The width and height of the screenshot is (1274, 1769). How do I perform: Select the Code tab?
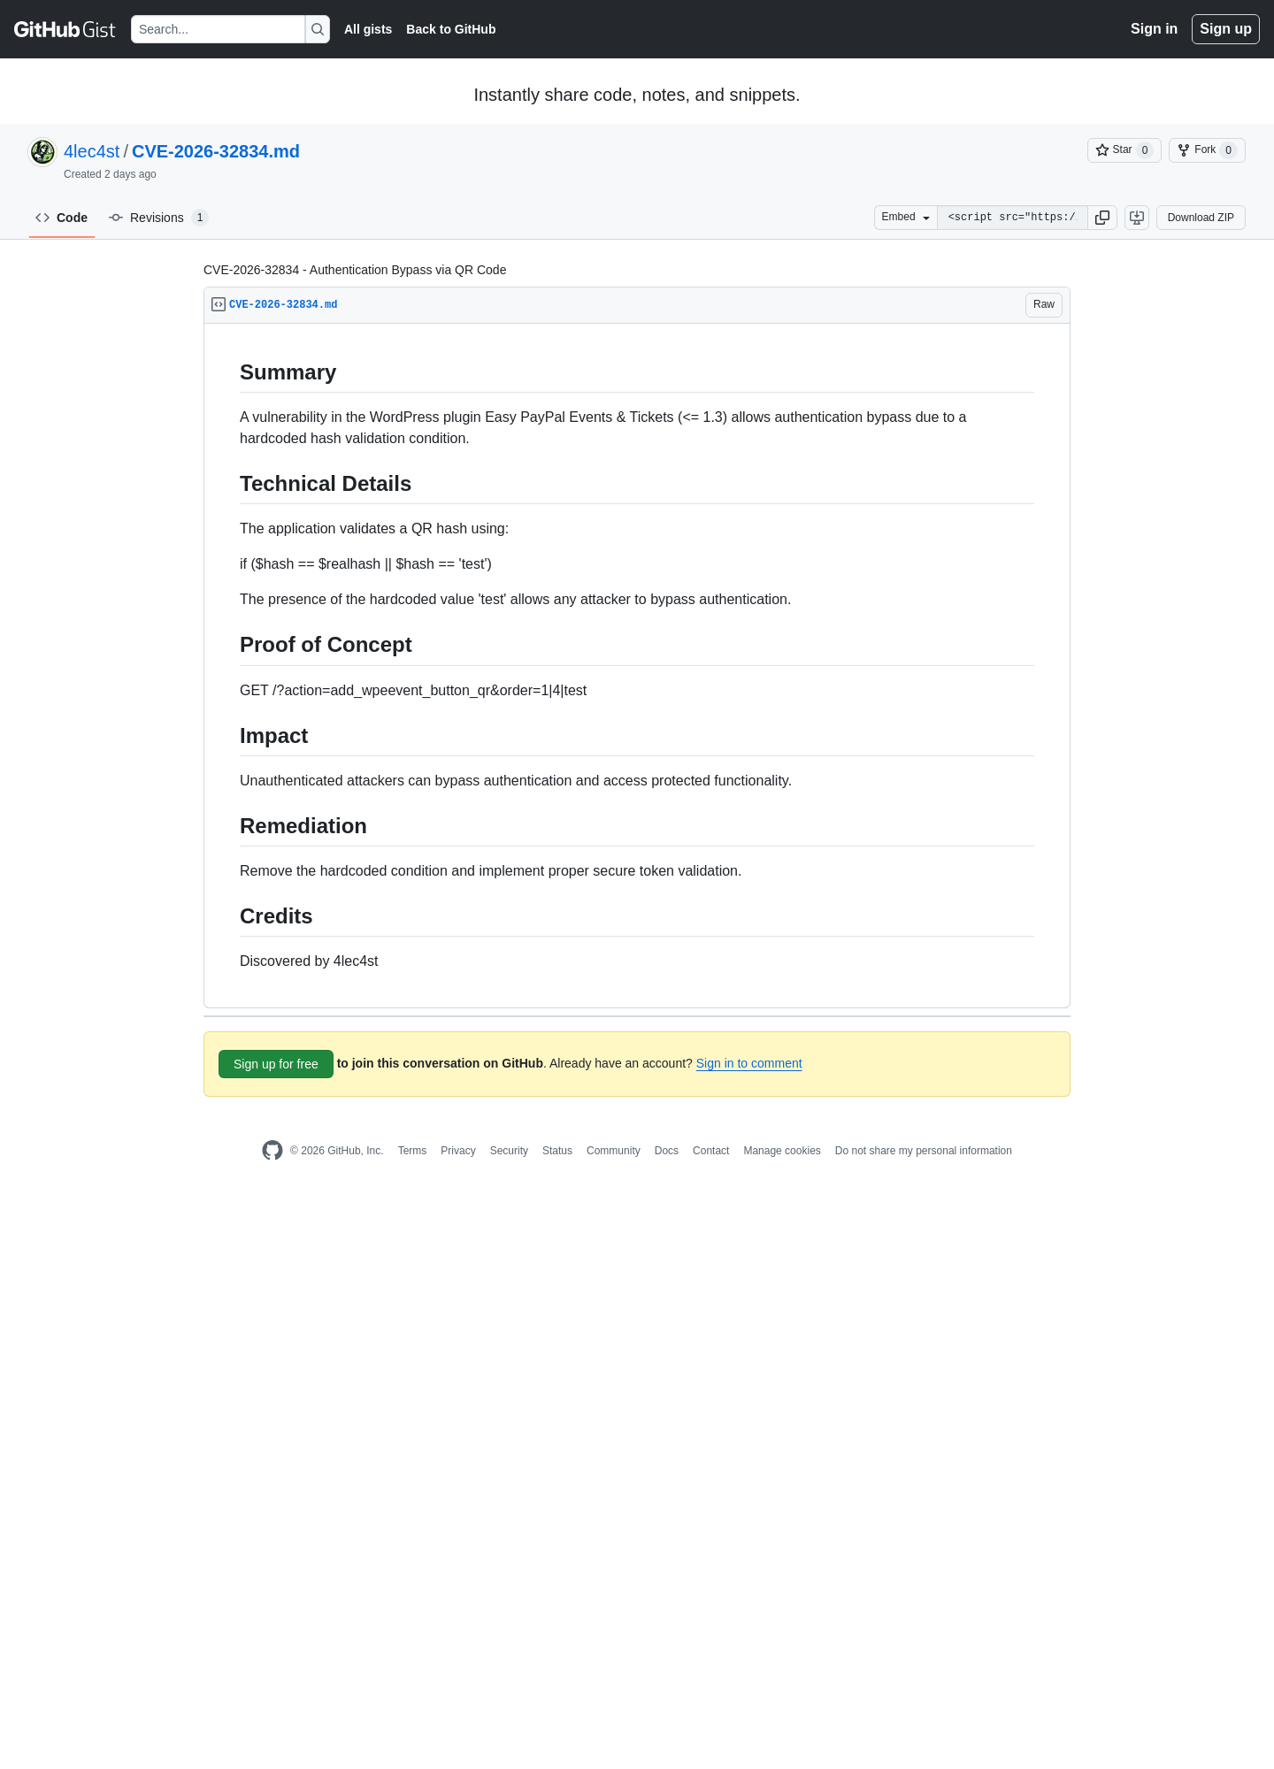point(62,218)
